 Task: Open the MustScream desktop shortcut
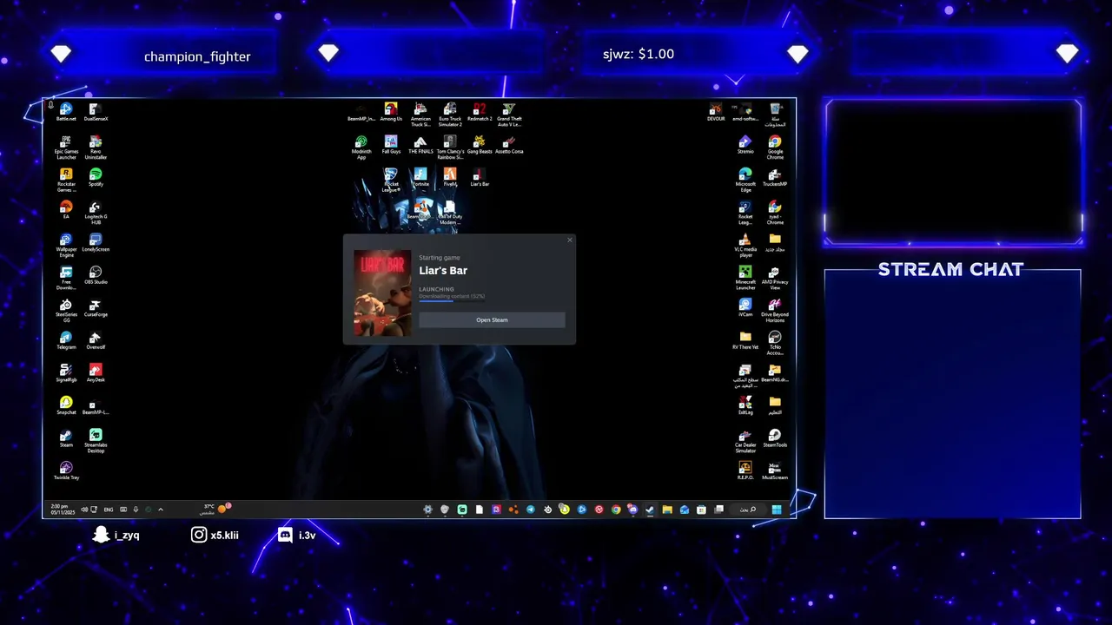tap(775, 470)
